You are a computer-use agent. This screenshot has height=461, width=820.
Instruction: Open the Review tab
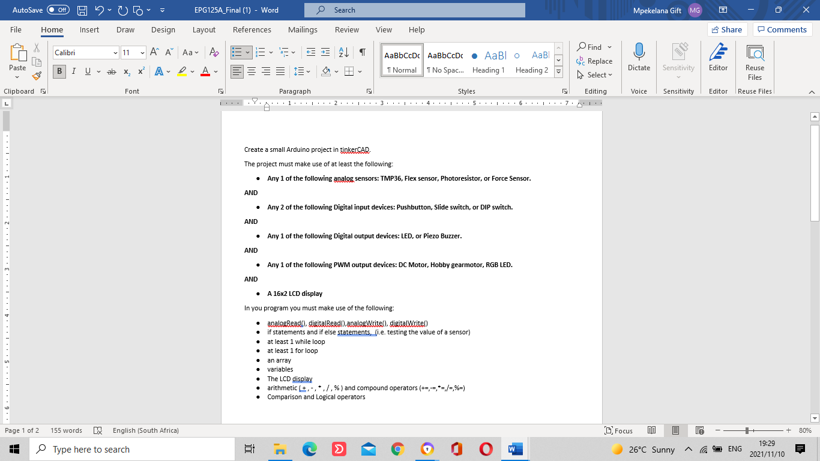click(346, 29)
